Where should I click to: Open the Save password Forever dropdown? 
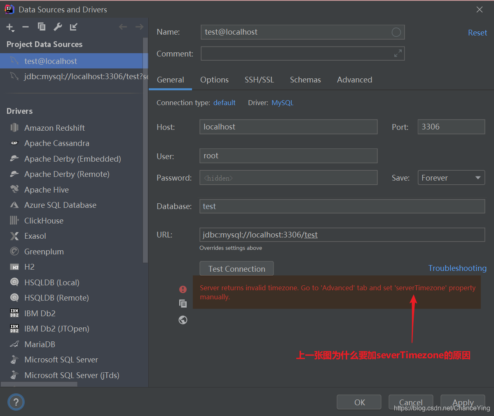(451, 178)
